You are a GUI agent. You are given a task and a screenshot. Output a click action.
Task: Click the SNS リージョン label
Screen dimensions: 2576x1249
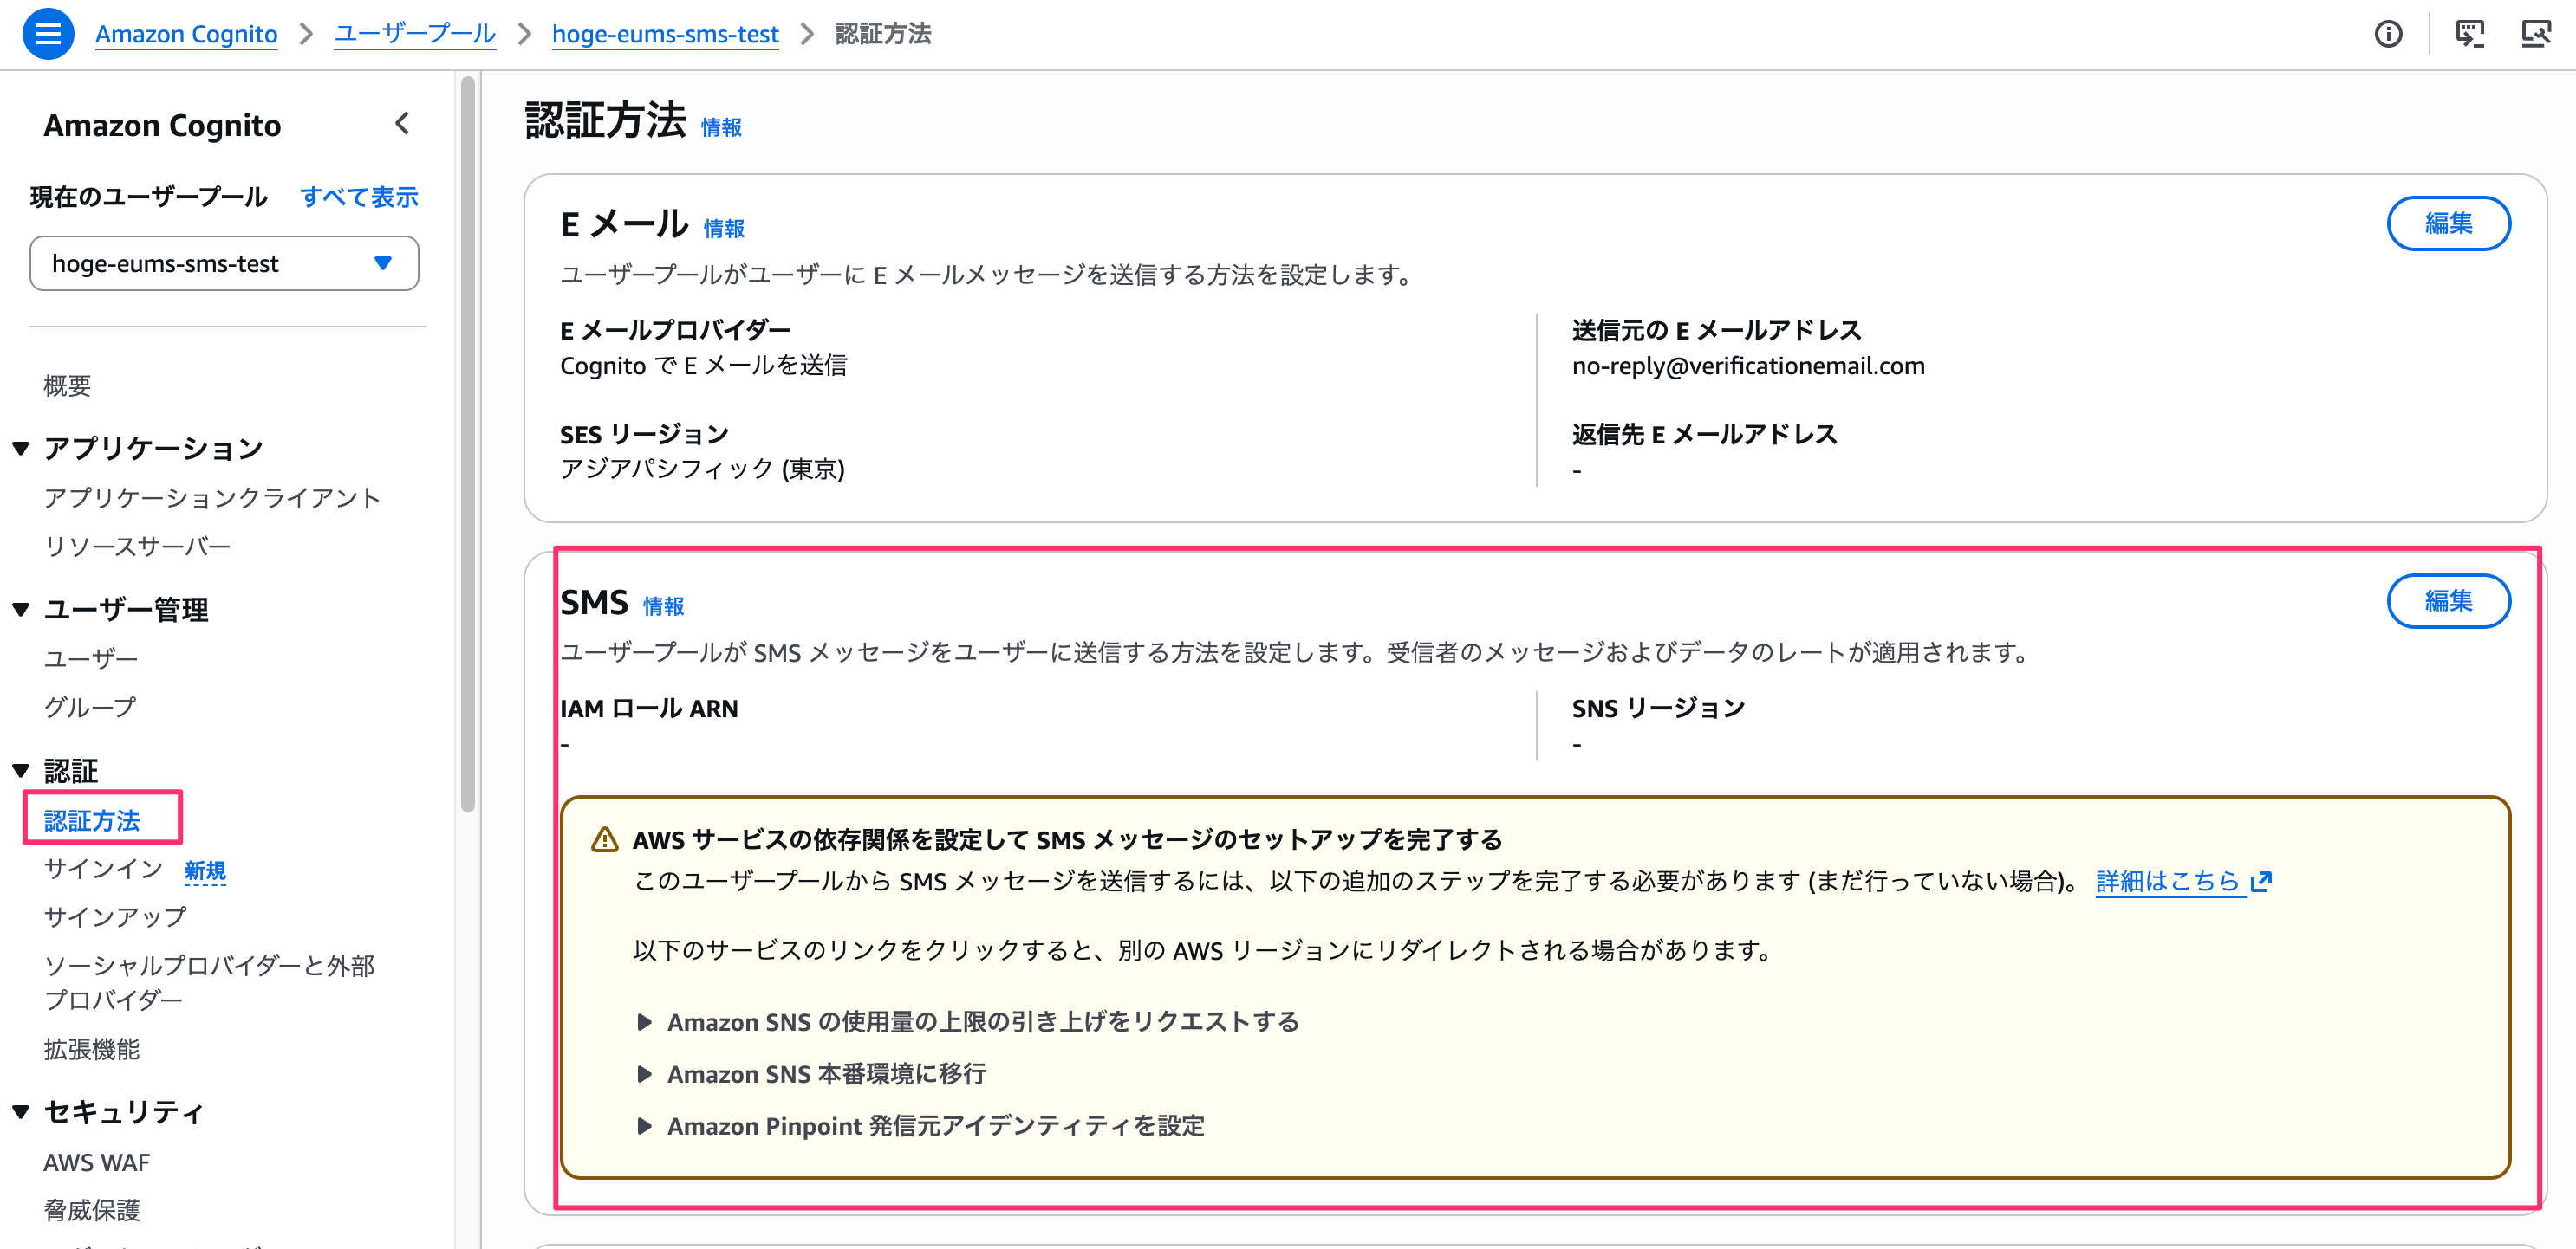pos(1658,709)
